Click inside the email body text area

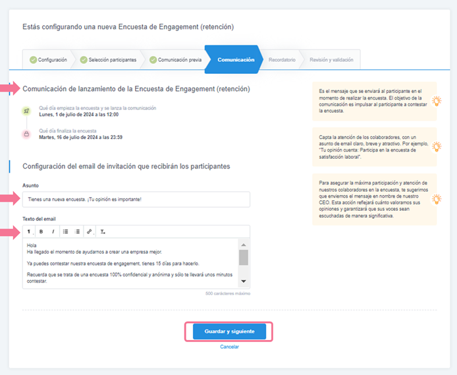[130, 262]
